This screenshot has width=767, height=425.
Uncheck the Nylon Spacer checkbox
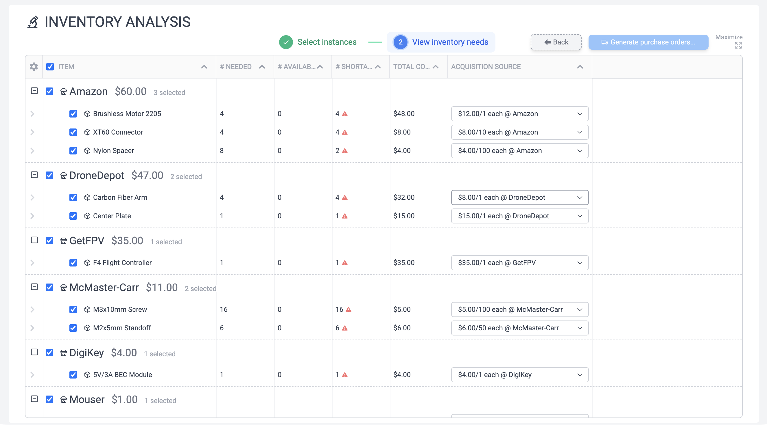tap(73, 151)
